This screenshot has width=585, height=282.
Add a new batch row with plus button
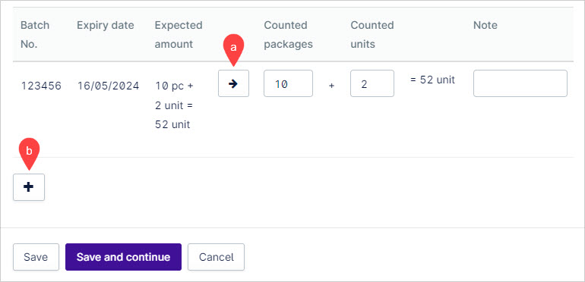(x=29, y=187)
